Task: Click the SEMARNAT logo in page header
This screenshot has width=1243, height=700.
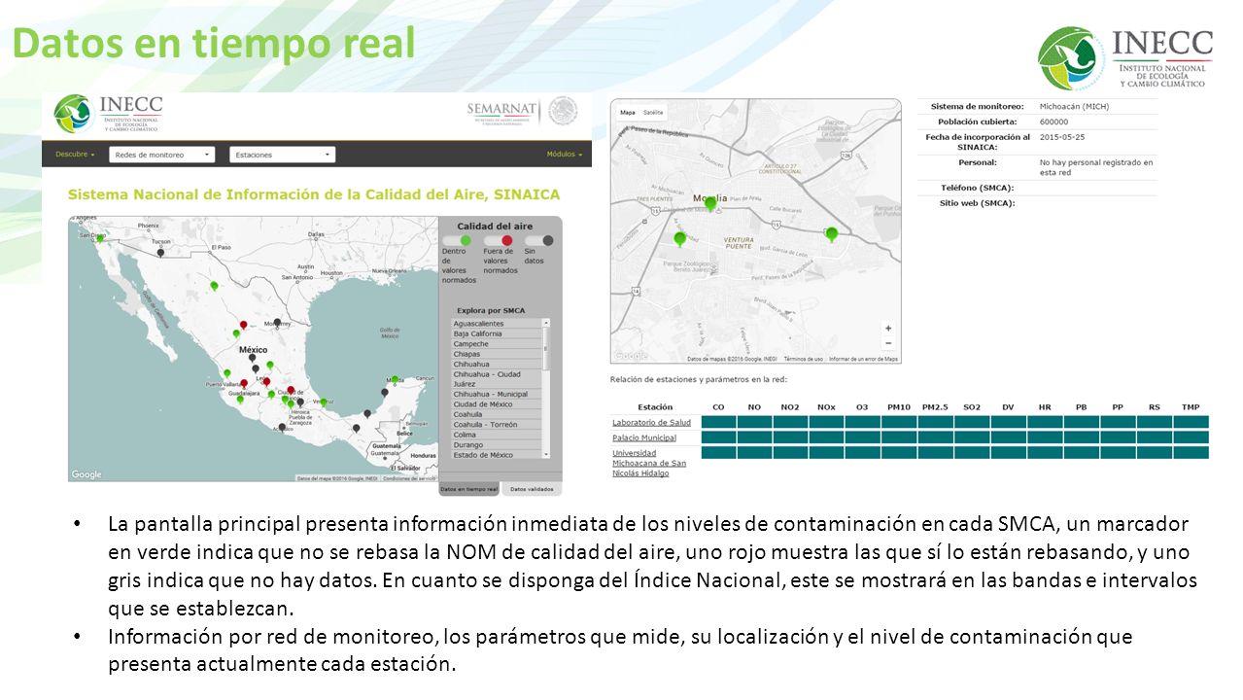Action: coord(522,112)
